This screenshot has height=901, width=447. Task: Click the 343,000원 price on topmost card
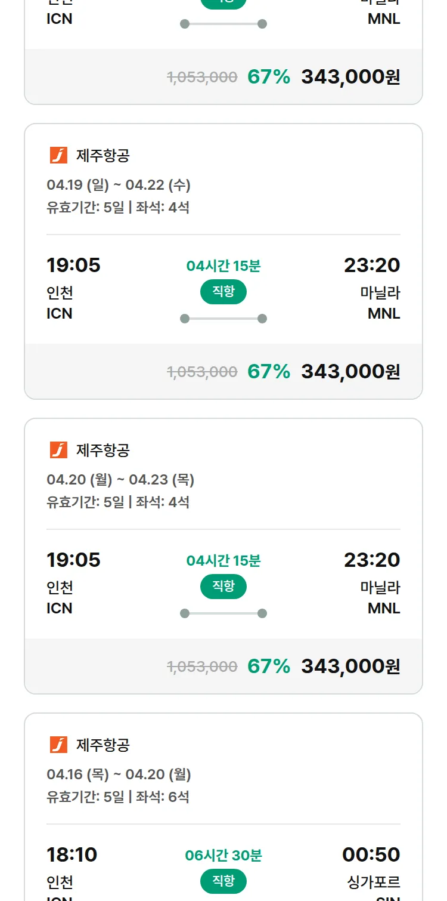point(350,77)
